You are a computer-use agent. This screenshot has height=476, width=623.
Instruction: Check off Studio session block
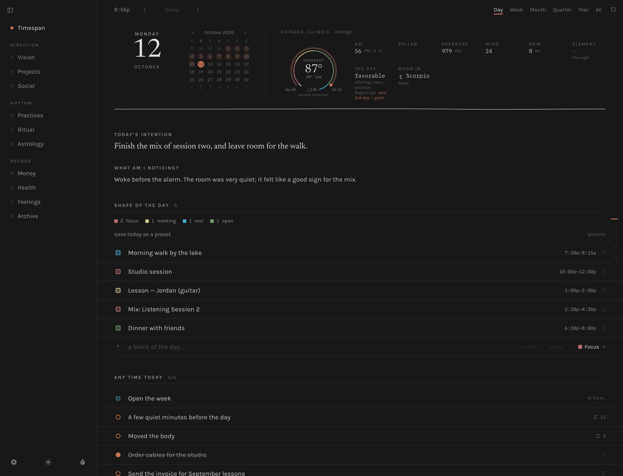(x=118, y=272)
